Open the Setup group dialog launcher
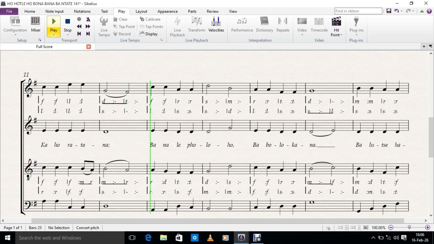This screenshot has height=244, width=434. (40, 40)
